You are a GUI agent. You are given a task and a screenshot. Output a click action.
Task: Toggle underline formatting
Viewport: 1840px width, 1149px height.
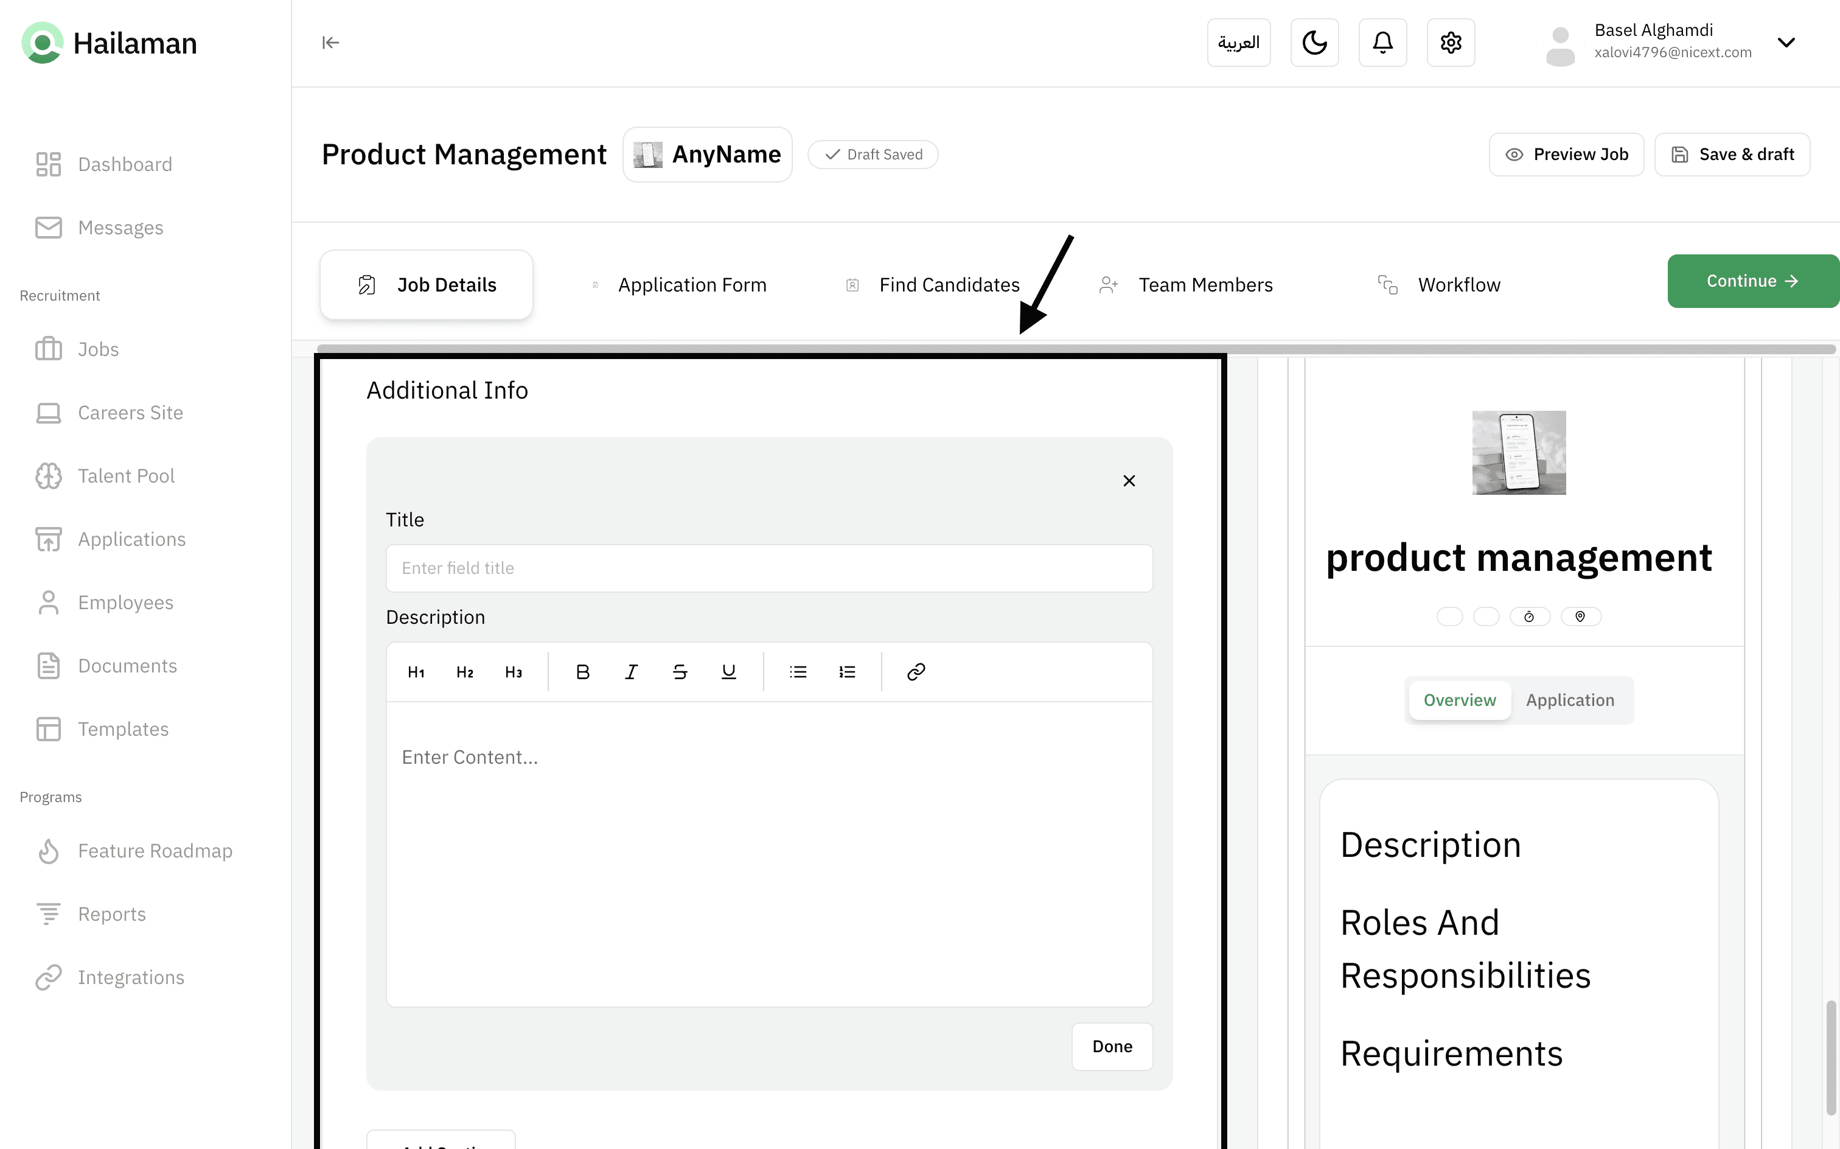[728, 672]
